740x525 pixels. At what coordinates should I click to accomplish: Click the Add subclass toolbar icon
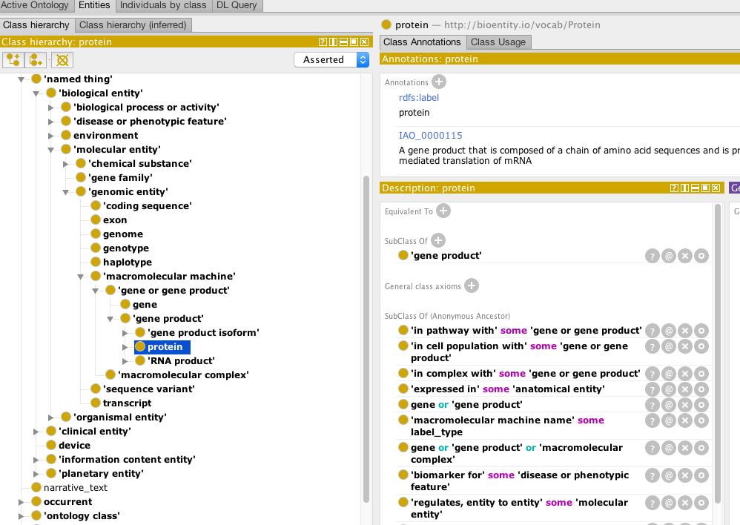(13, 60)
